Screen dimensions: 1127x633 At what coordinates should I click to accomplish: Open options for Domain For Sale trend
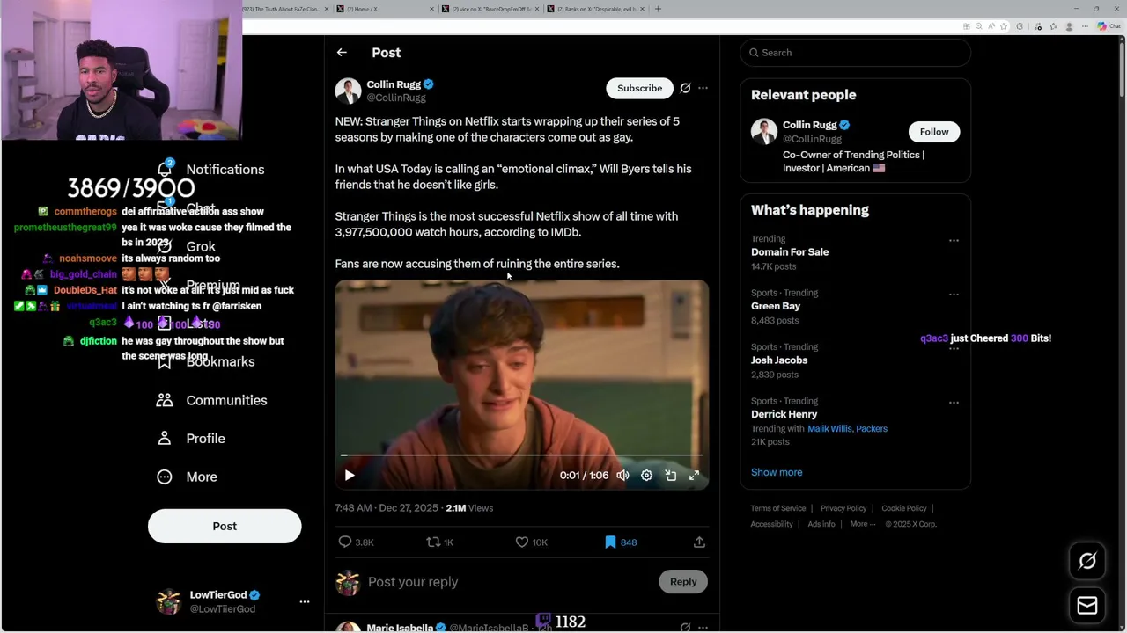point(954,240)
